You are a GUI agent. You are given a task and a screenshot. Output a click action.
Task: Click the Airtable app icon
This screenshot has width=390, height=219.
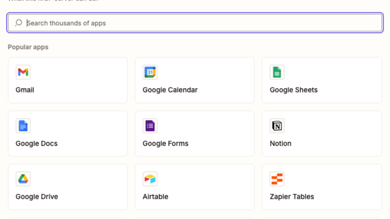(150, 179)
